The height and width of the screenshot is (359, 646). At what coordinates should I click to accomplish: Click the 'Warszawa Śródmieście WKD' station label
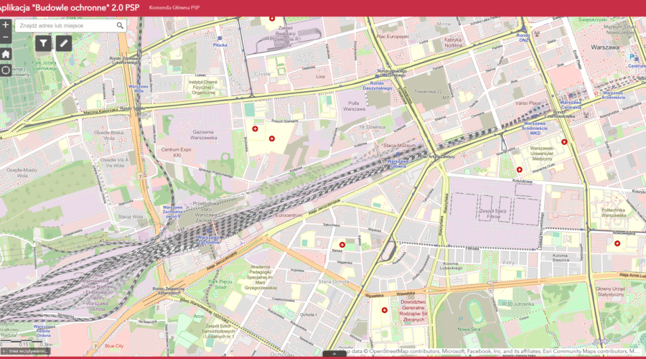[x=535, y=129]
